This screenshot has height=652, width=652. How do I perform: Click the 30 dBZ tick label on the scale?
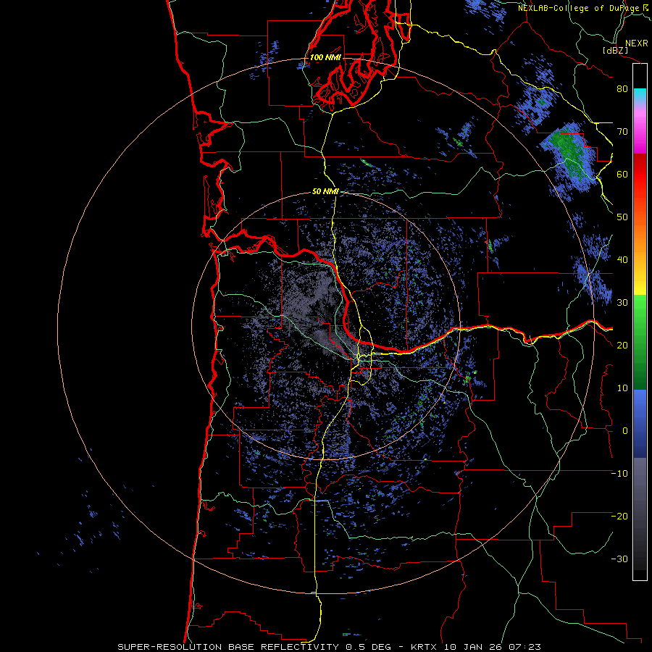pos(622,303)
